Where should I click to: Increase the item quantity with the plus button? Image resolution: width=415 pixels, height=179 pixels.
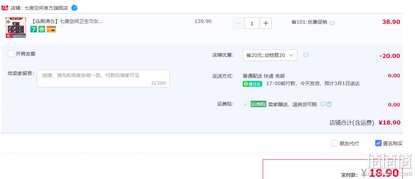(266, 23)
